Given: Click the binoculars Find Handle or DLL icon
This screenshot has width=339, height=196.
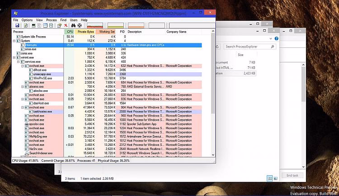Looking at the screenshot, I should [x=73, y=25].
